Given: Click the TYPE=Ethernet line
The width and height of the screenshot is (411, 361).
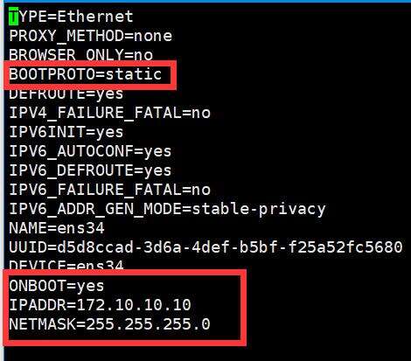Looking at the screenshot, I should [71, 17].
